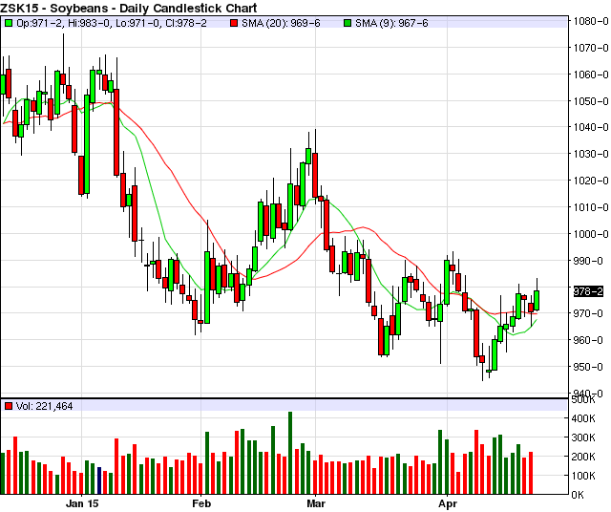Image resolution: width=611 pixels, height=512 pixels.
Task: Click the 'Apr' date axis label
Action: [x=448, y=503]
